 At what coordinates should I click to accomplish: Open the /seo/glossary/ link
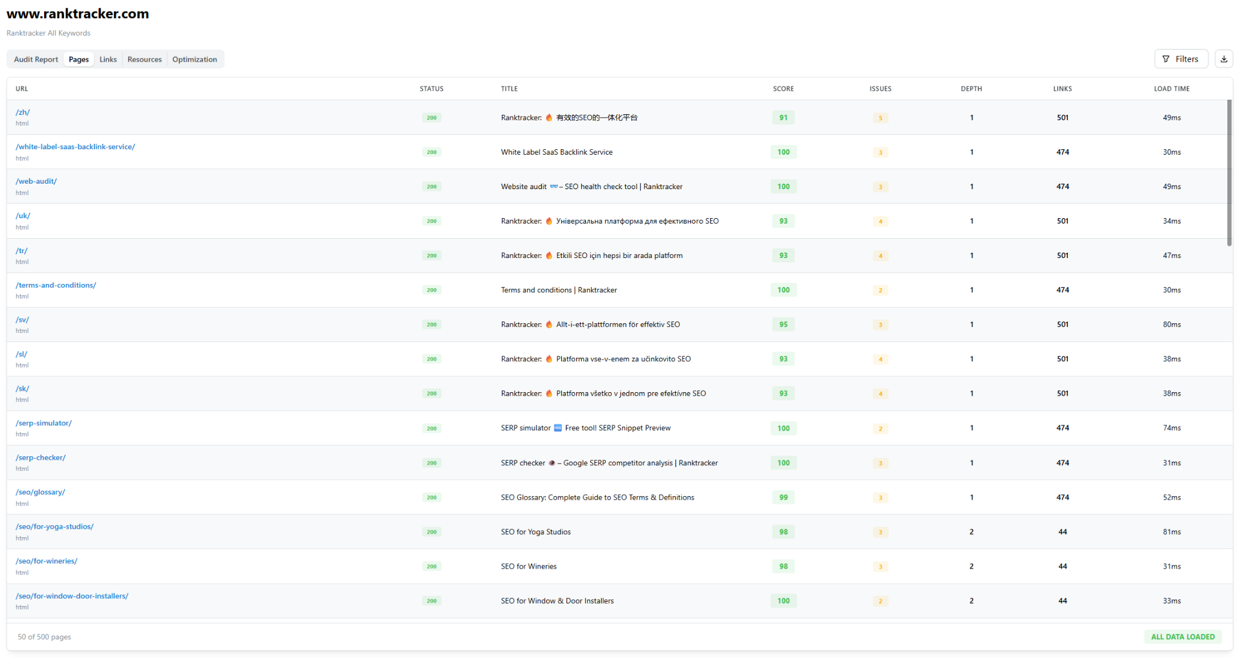point(40,492)
